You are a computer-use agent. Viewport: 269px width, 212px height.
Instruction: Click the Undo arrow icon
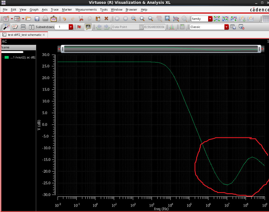pos(64,19)
